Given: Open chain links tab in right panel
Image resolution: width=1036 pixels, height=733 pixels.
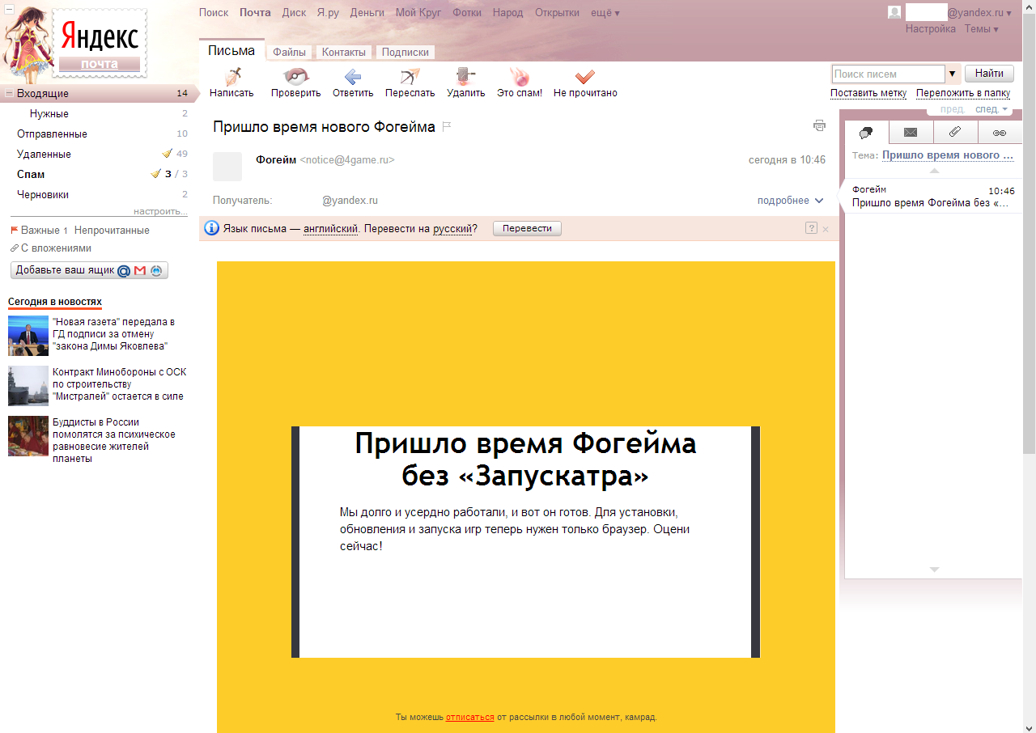Looking at the screenshot, I should tap(1000, 132).
